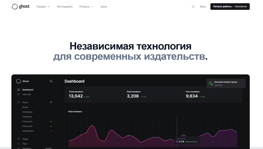Click the +8% growth indicator
This screenshot has height=149, width=263.
point(202,97)
